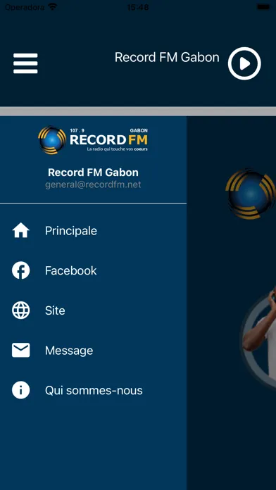The height and width of the screenshot is (490, 276).
Task: Tap the person photo on the main screen
Action: 259,337
